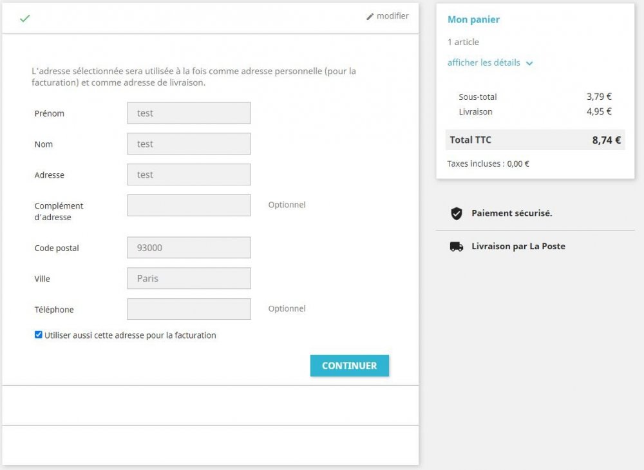The width and height of the screenshot is (644, 470).
Task: Click the Complément d'adresse field
Action: pos(189,205)
